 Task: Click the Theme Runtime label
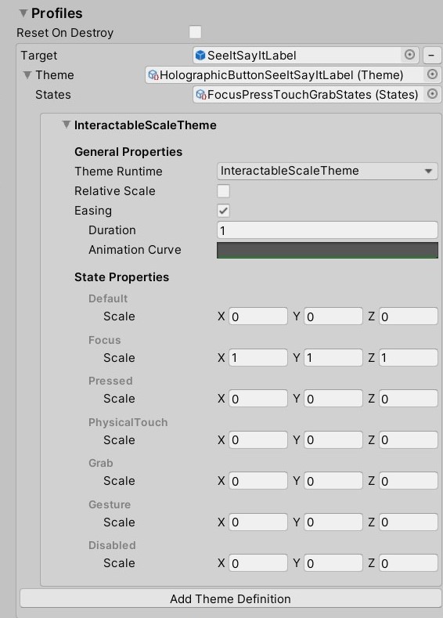point(118,172)
